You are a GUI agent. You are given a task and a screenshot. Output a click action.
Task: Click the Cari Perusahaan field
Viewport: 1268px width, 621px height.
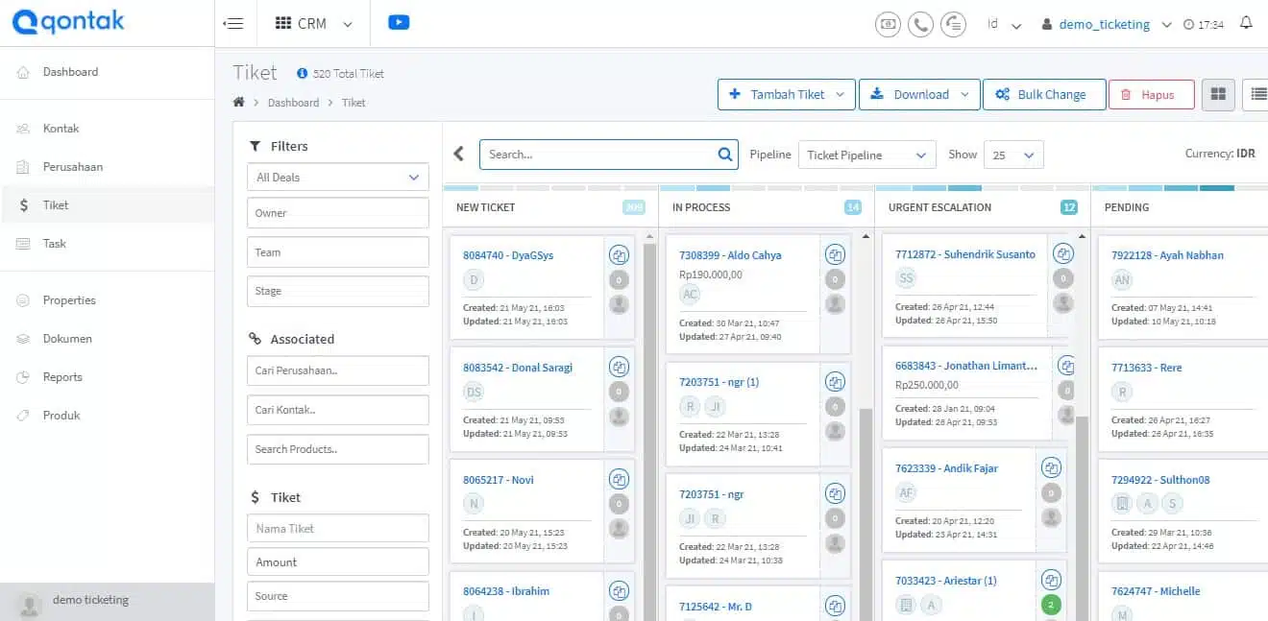coord(338,370)
